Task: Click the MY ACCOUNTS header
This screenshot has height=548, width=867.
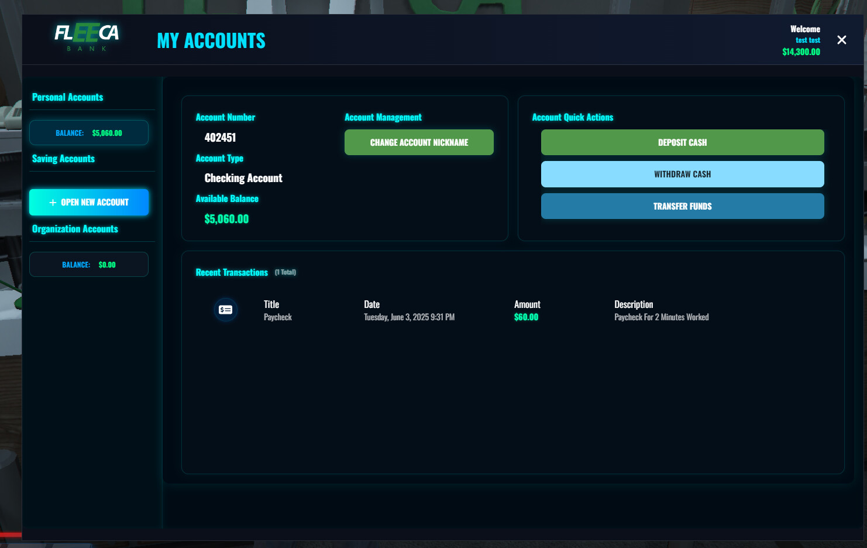Action: point(211,40)
